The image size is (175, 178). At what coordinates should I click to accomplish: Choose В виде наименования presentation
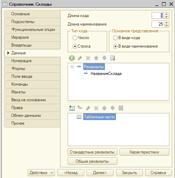tap(115, 47)
